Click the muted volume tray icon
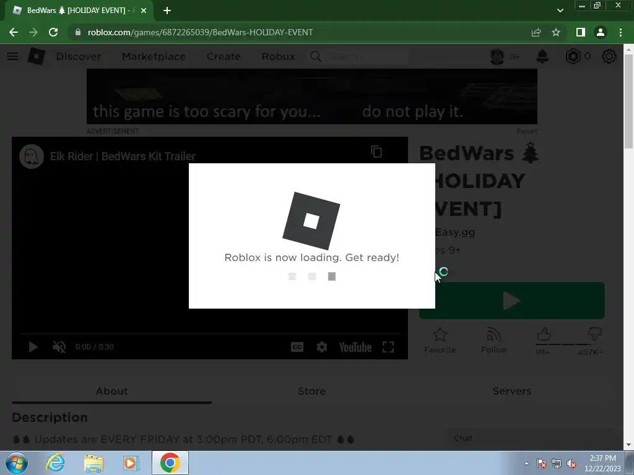Viewport: 634px width, 475px height. tap(571, 463)
